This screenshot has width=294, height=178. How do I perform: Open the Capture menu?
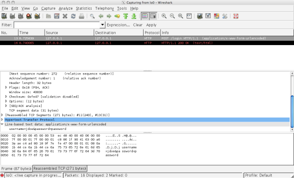point(49,8)
